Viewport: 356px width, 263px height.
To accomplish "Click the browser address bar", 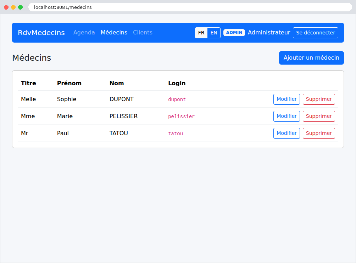I will (190, 7).
